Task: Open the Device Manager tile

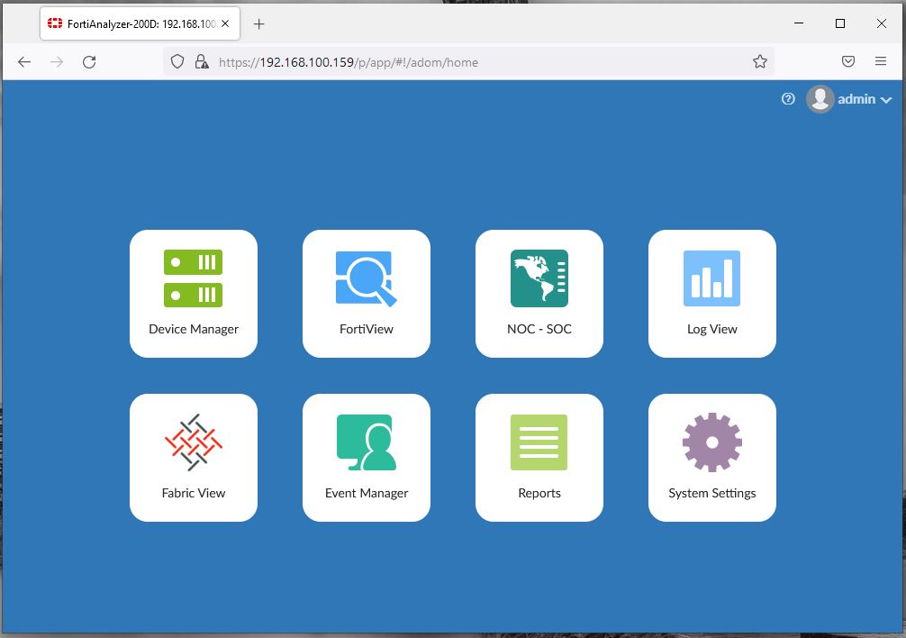Action: (x=194, y=294)
